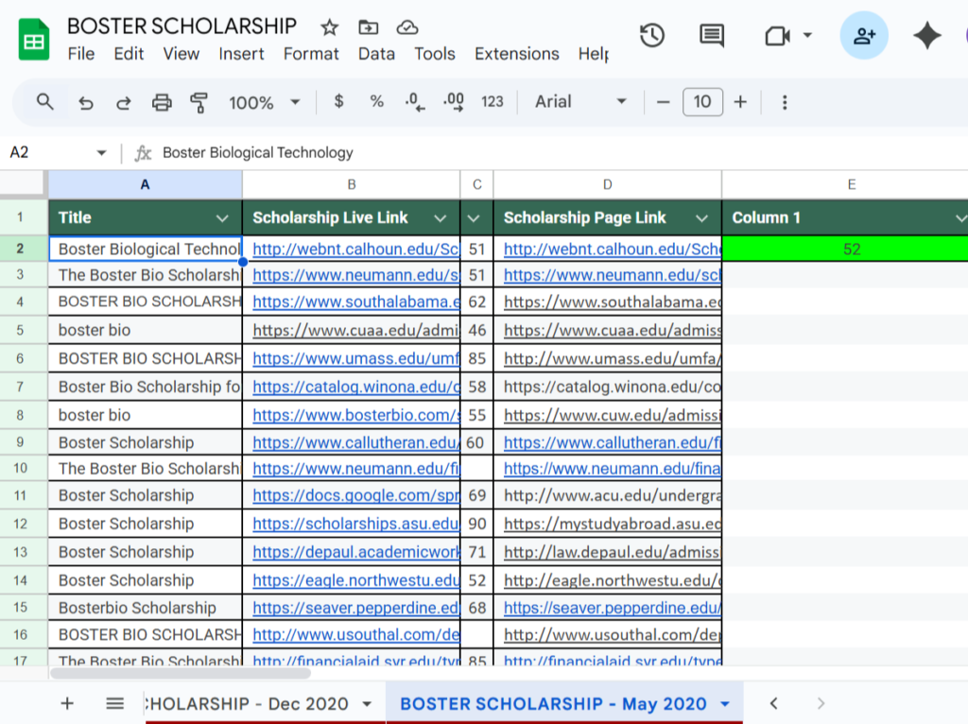This screenshot has height=724, width=968.
Task: Click the redo arrow in toolbar
Action: point(123,102)
